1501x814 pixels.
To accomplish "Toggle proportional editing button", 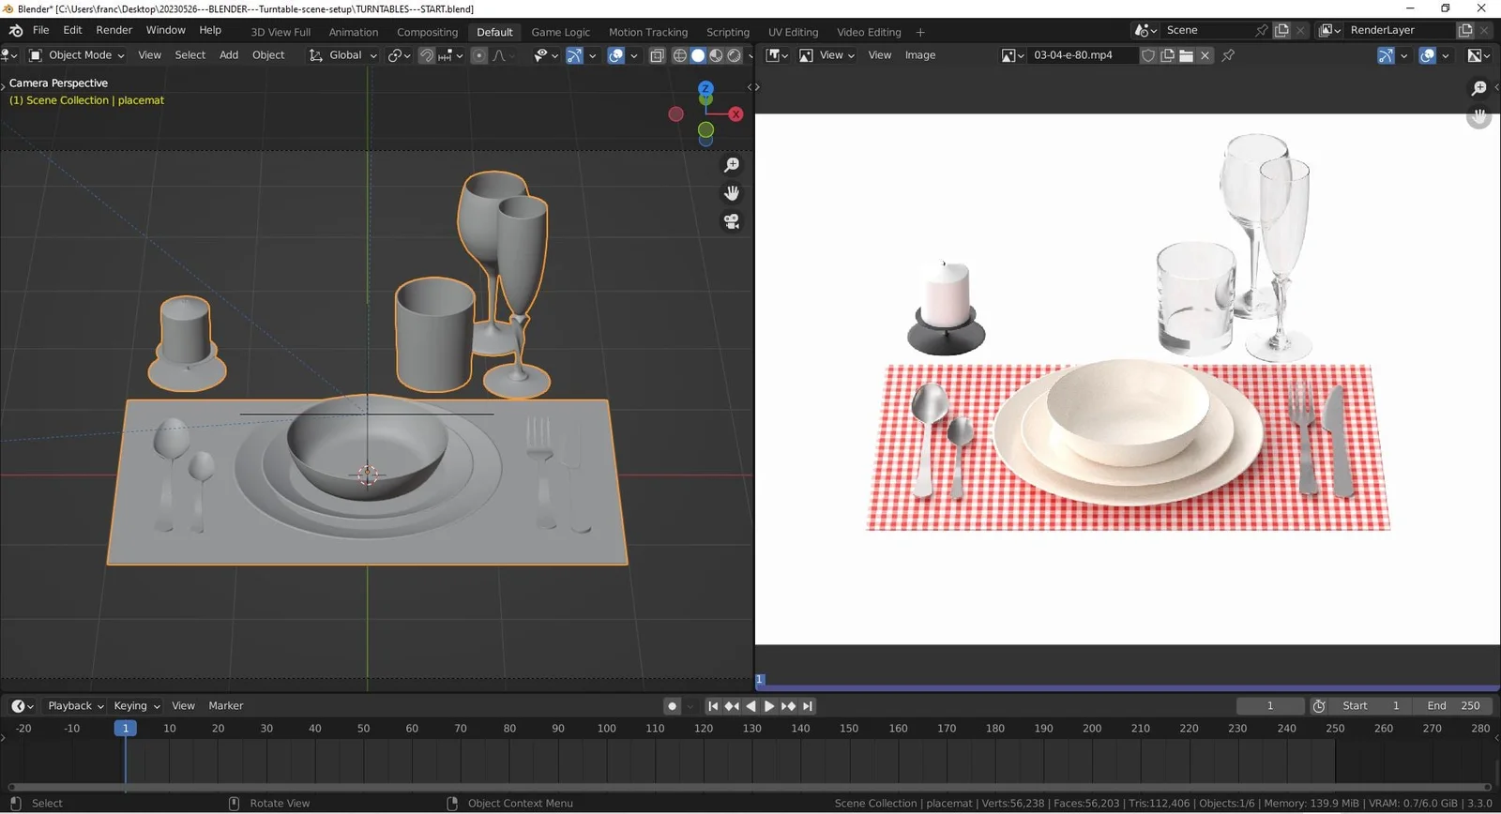I will [479, 55].
